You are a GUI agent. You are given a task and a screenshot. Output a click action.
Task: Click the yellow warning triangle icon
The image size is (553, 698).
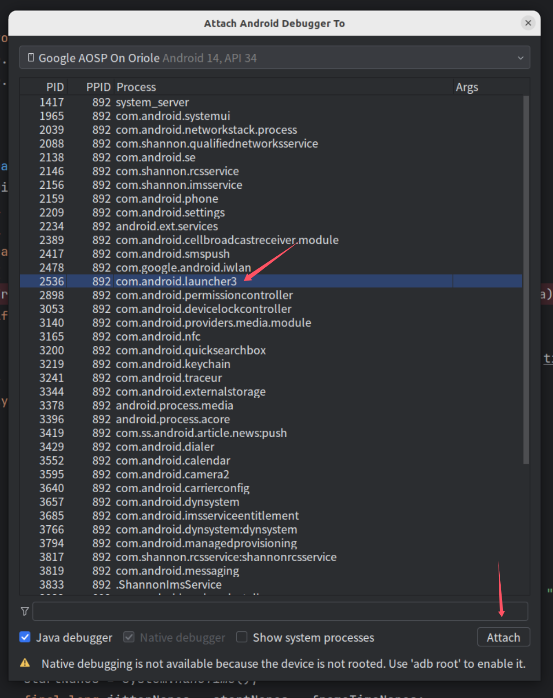coord(25,663)
